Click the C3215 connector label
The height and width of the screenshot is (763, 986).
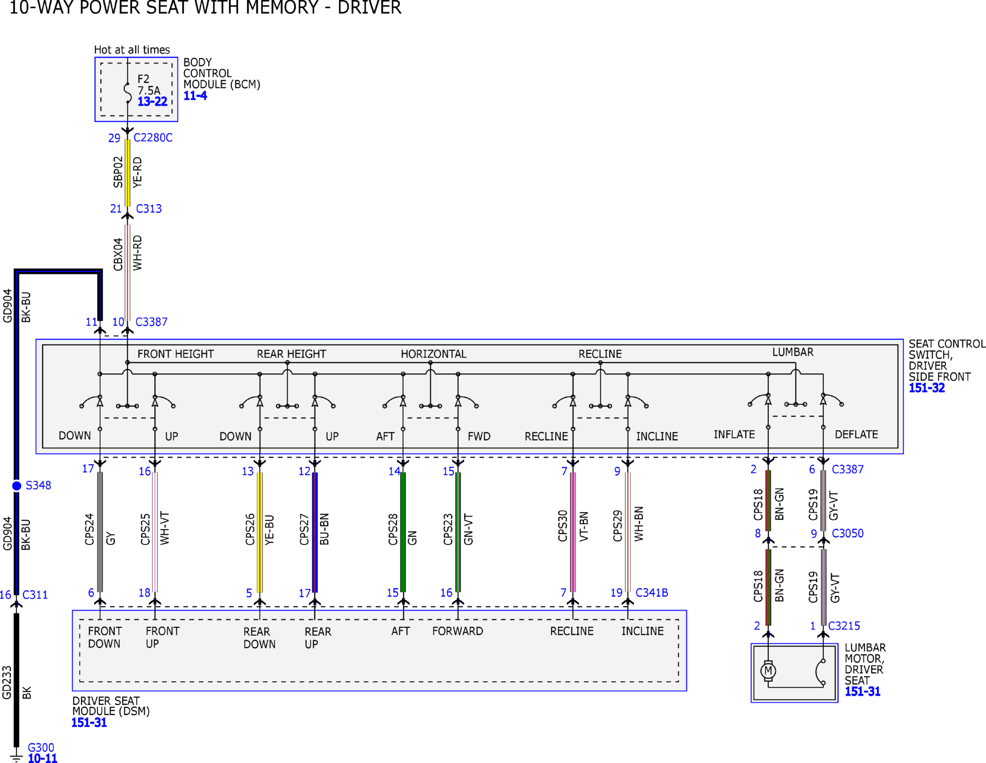(x=844, y=626)
